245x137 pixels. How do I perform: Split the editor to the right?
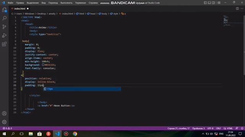click(x=237, y=8)
